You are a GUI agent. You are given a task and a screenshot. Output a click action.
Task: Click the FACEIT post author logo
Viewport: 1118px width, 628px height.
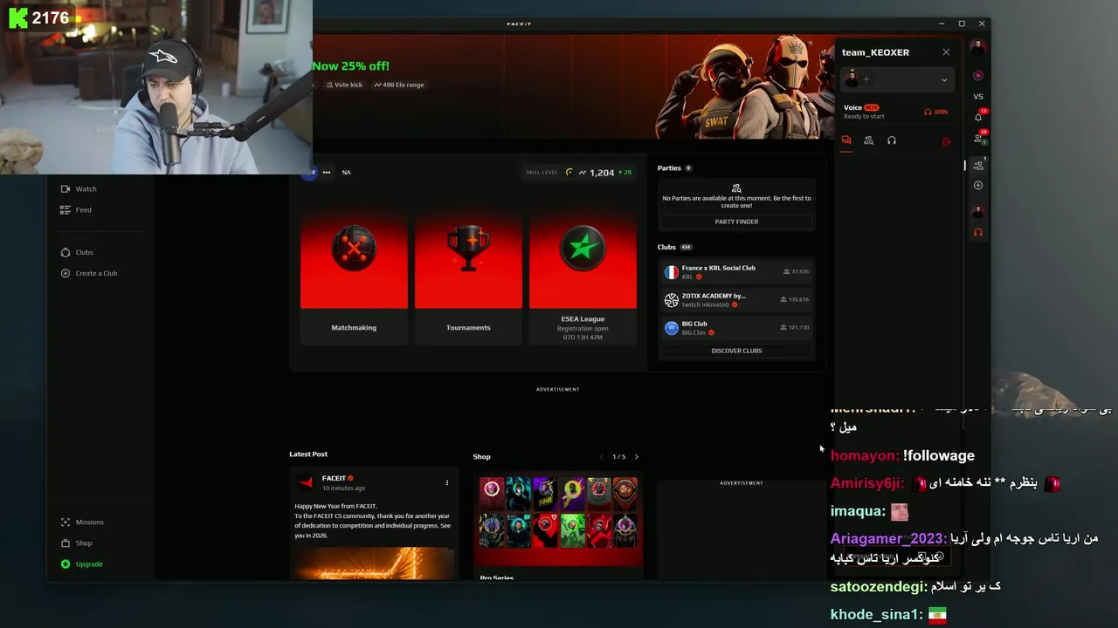coord(306,482)
